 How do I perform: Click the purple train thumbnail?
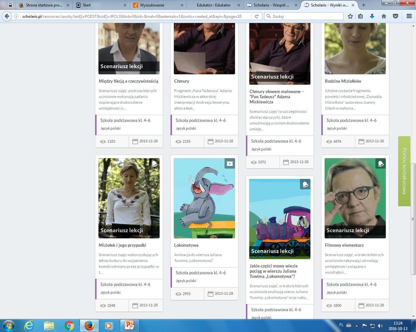(x=279, y=219)
